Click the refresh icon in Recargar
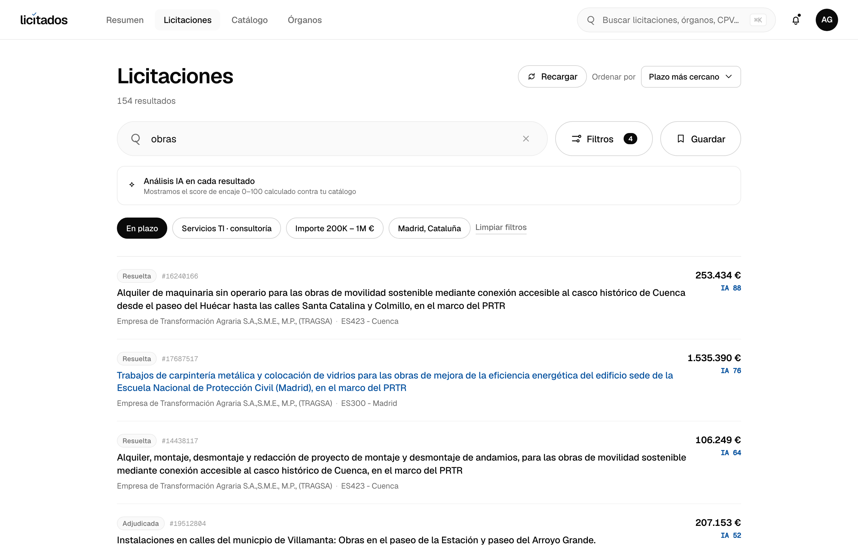Viewport: 858px width, 547px height. click(532, 76)
